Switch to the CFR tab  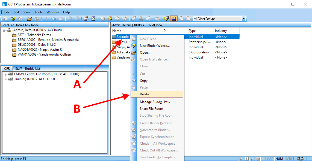pyautogui.click(x=7, y=68)
